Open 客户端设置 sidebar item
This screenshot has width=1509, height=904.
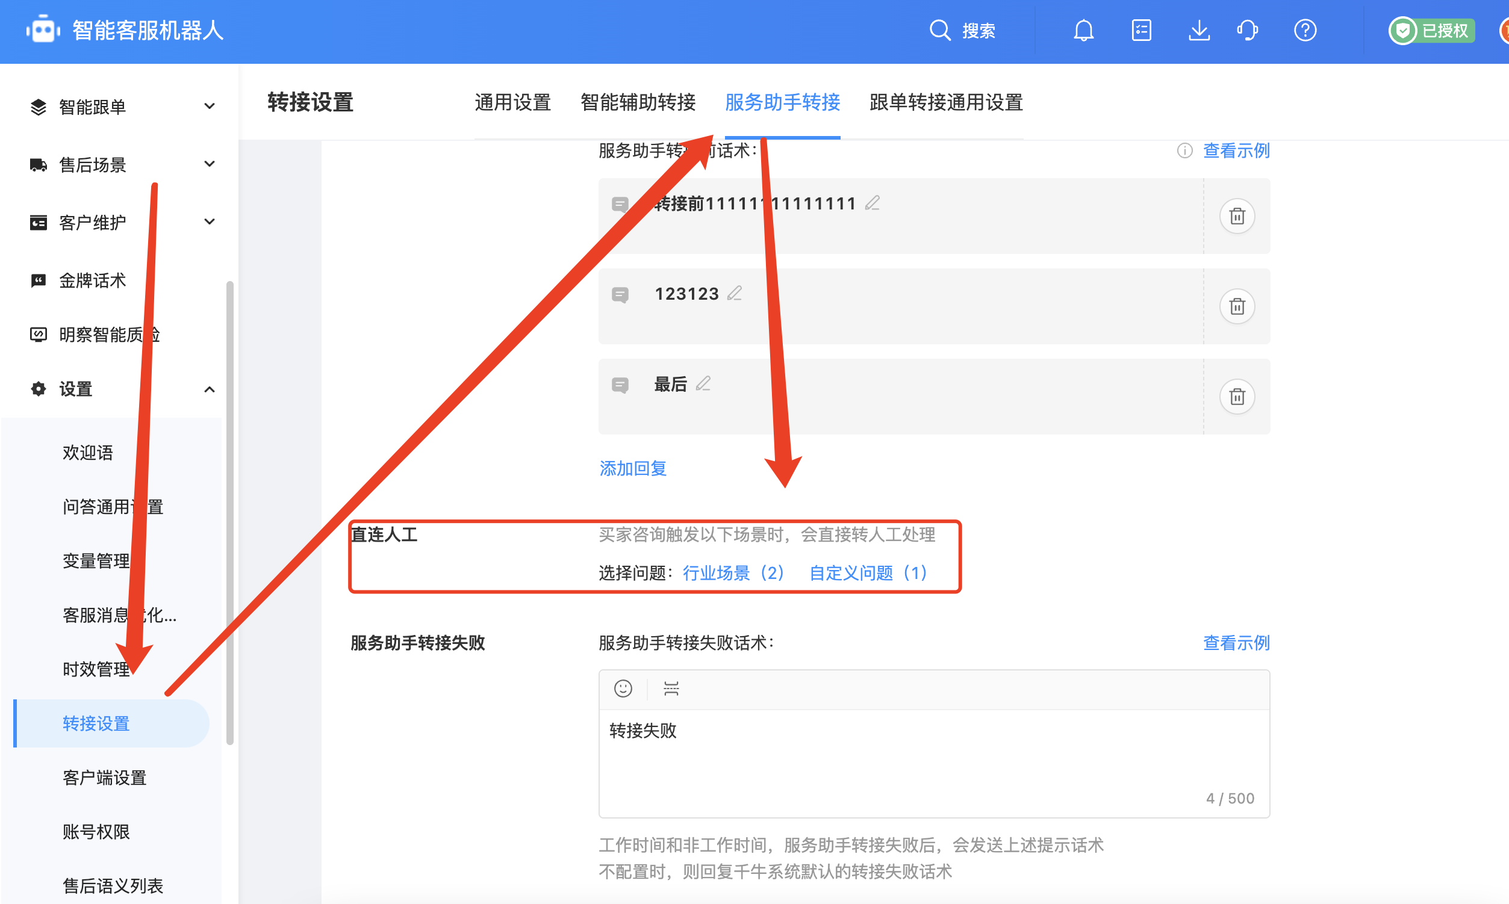click(104, 778)
